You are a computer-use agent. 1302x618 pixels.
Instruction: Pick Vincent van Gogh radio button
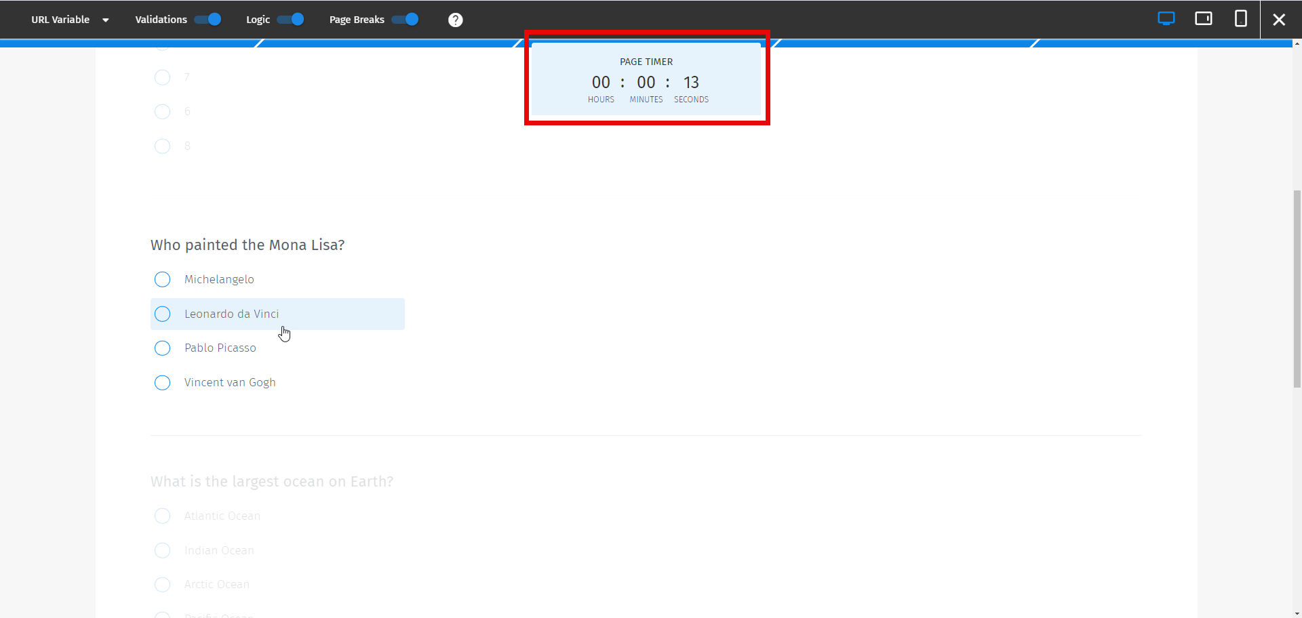(x=162, y=383)
